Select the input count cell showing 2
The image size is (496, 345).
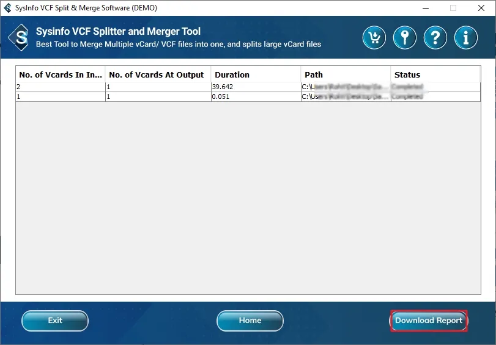[x=61, y=87]
